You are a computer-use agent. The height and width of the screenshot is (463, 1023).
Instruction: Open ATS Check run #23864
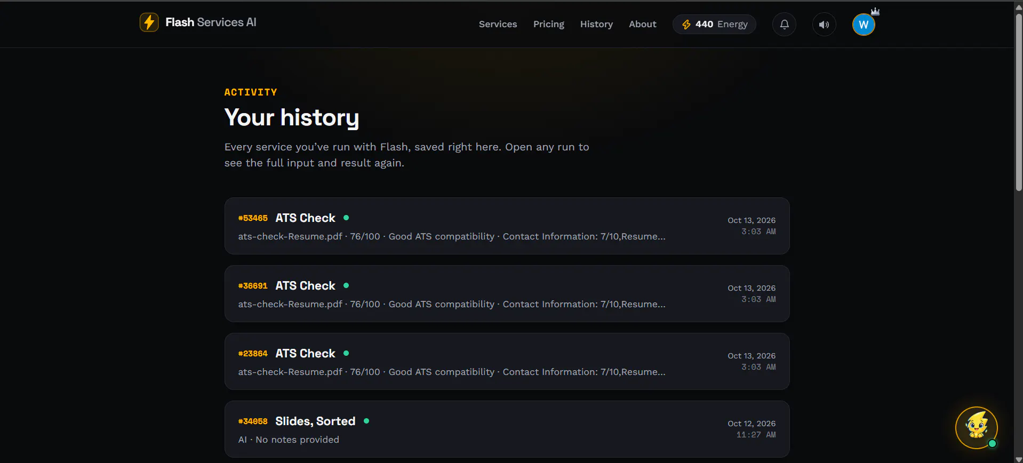pyautogui.click(x=507, y=362)
